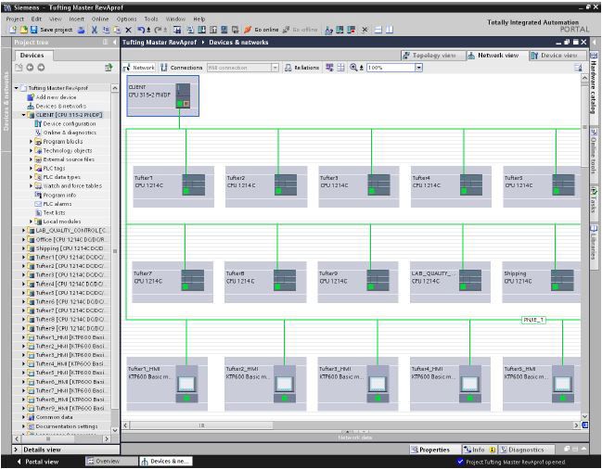Click the Show address labels icon
This screenshot has width=602, height=469.
329,68
